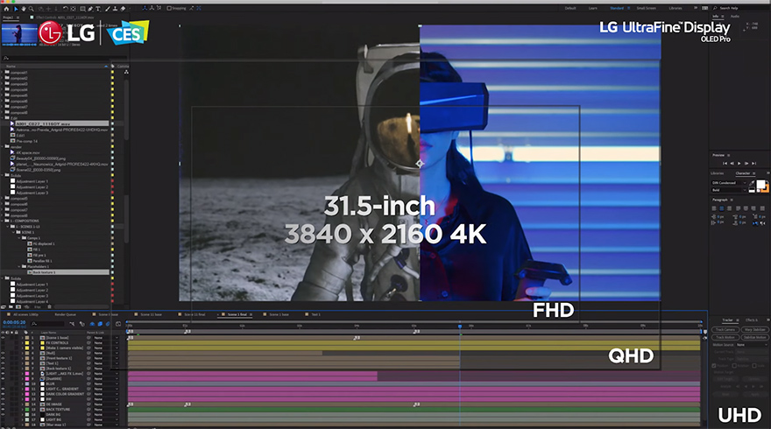Select the Type (T) tool
Viewport: 771px width, 429px height.
(98, 9)
